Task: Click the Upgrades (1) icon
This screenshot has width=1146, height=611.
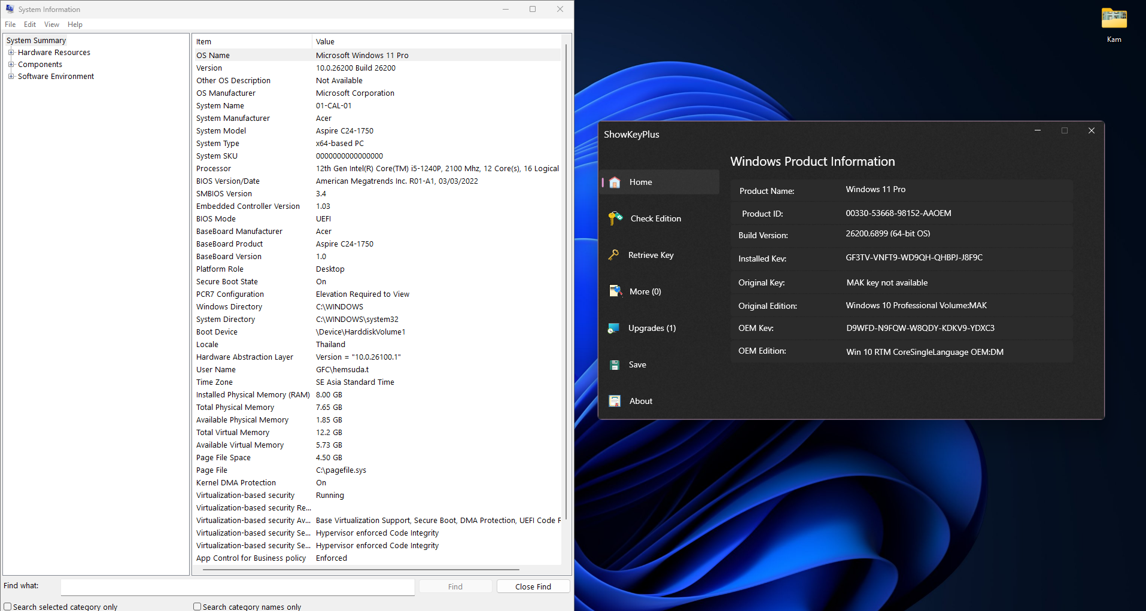Action: (613, 328)
